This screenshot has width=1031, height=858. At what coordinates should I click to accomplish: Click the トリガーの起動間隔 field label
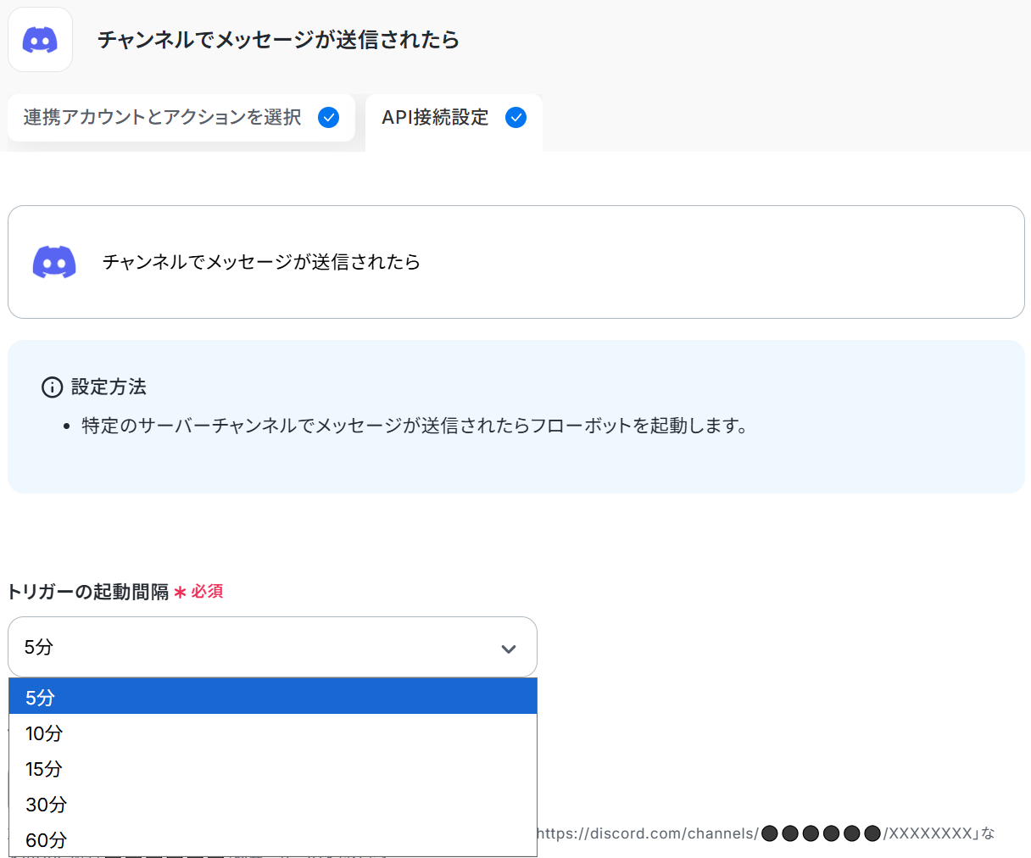coord(88,592)
